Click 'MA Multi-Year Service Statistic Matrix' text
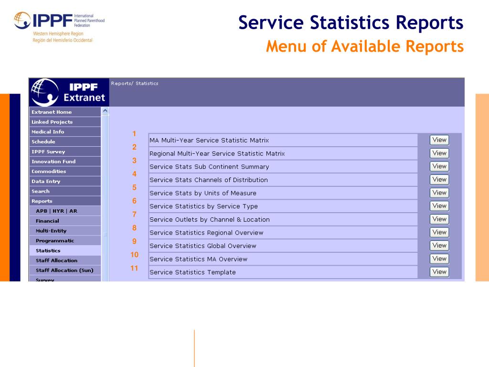The height and width of the screenshot is (367, 489). (209, 140)
